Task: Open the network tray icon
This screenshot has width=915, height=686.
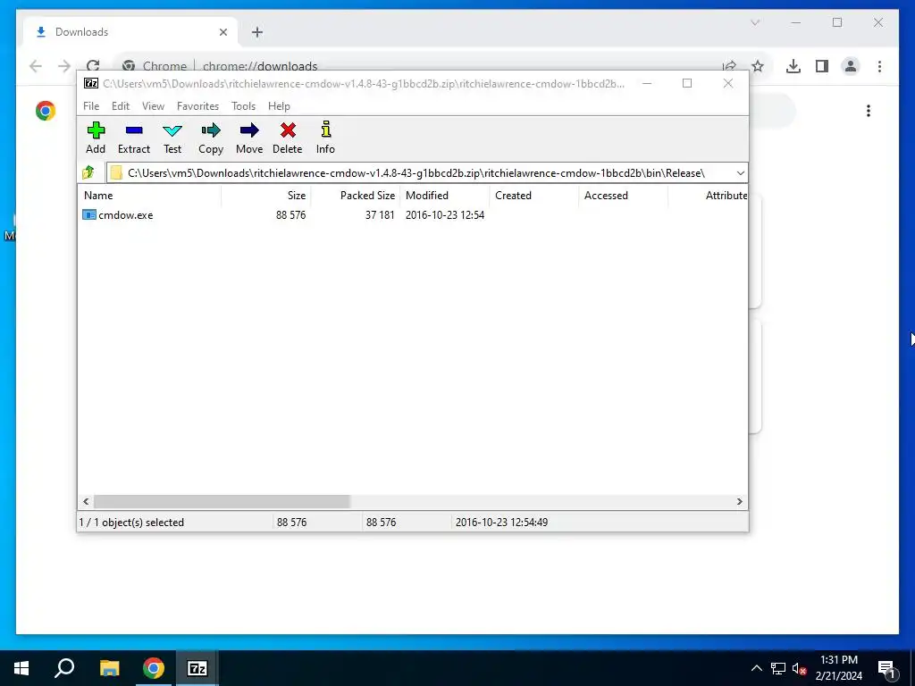Action: point(778,668)
